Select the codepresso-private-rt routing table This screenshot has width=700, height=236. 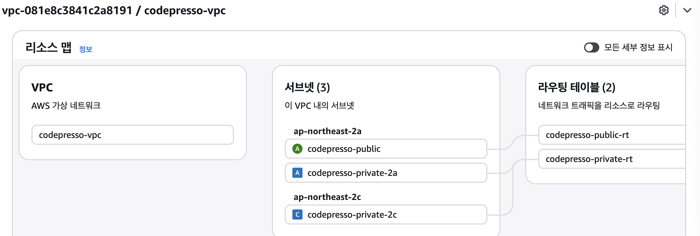point(612,159)
